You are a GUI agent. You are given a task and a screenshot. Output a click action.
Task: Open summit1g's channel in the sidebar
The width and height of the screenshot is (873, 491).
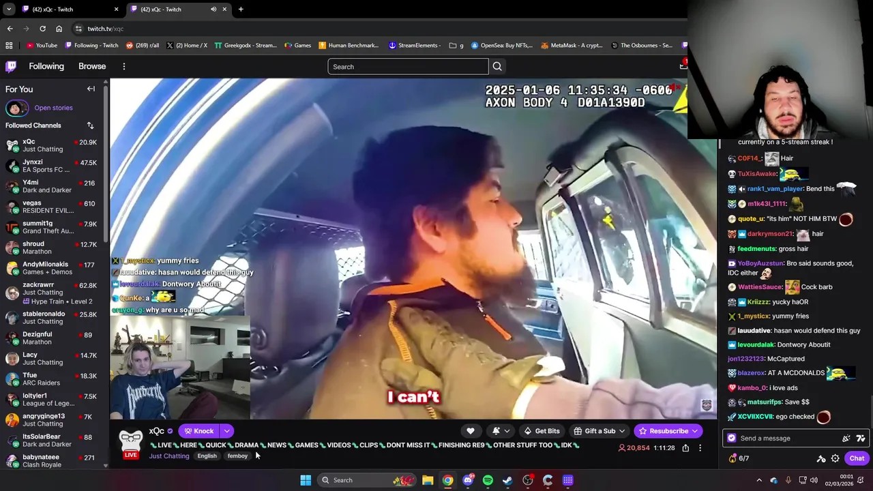tap(52, 227)
